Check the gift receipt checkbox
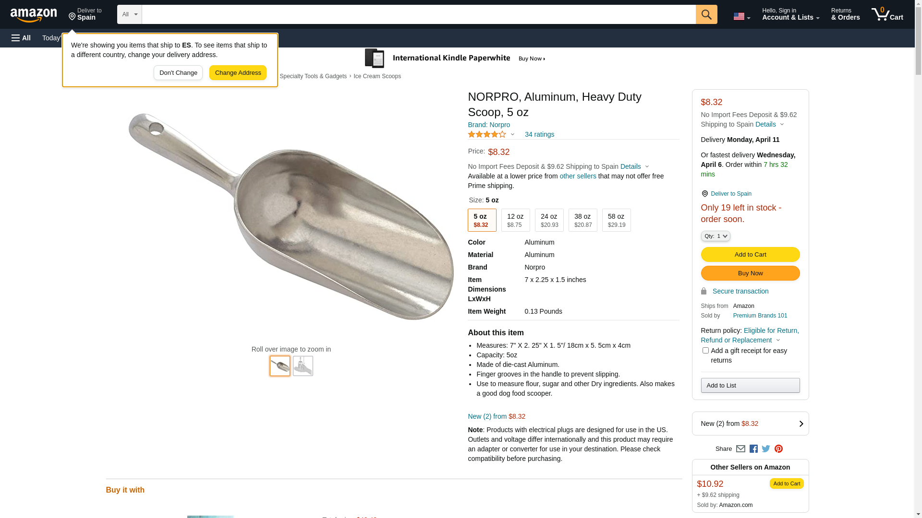This screenshot has width=922, height=518. 705,351
